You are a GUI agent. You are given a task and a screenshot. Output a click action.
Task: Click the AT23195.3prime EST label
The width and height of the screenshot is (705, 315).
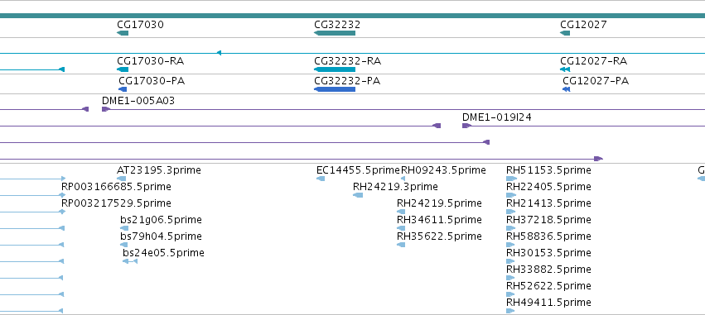tap(159, 170)
